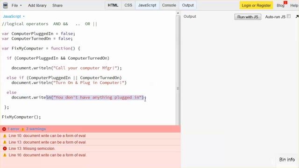Click the '3 warnings' summary text
The width and height of the screenshot is (299, 168).
pyautogui.click(x=36, y=129)
